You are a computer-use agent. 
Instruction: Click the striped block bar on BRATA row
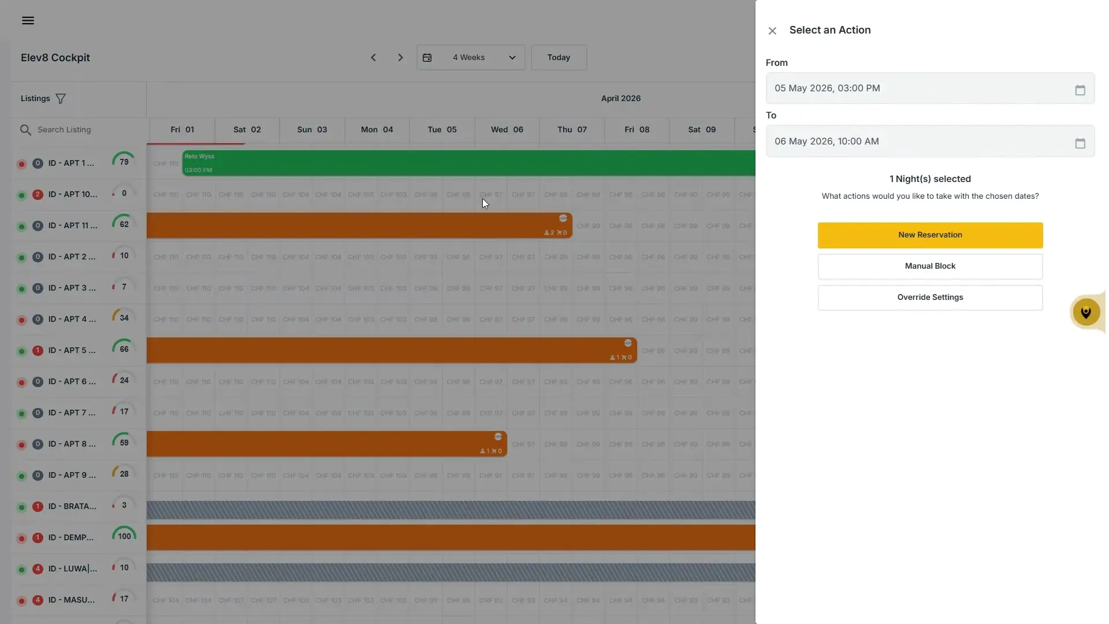tap(451, 510)
